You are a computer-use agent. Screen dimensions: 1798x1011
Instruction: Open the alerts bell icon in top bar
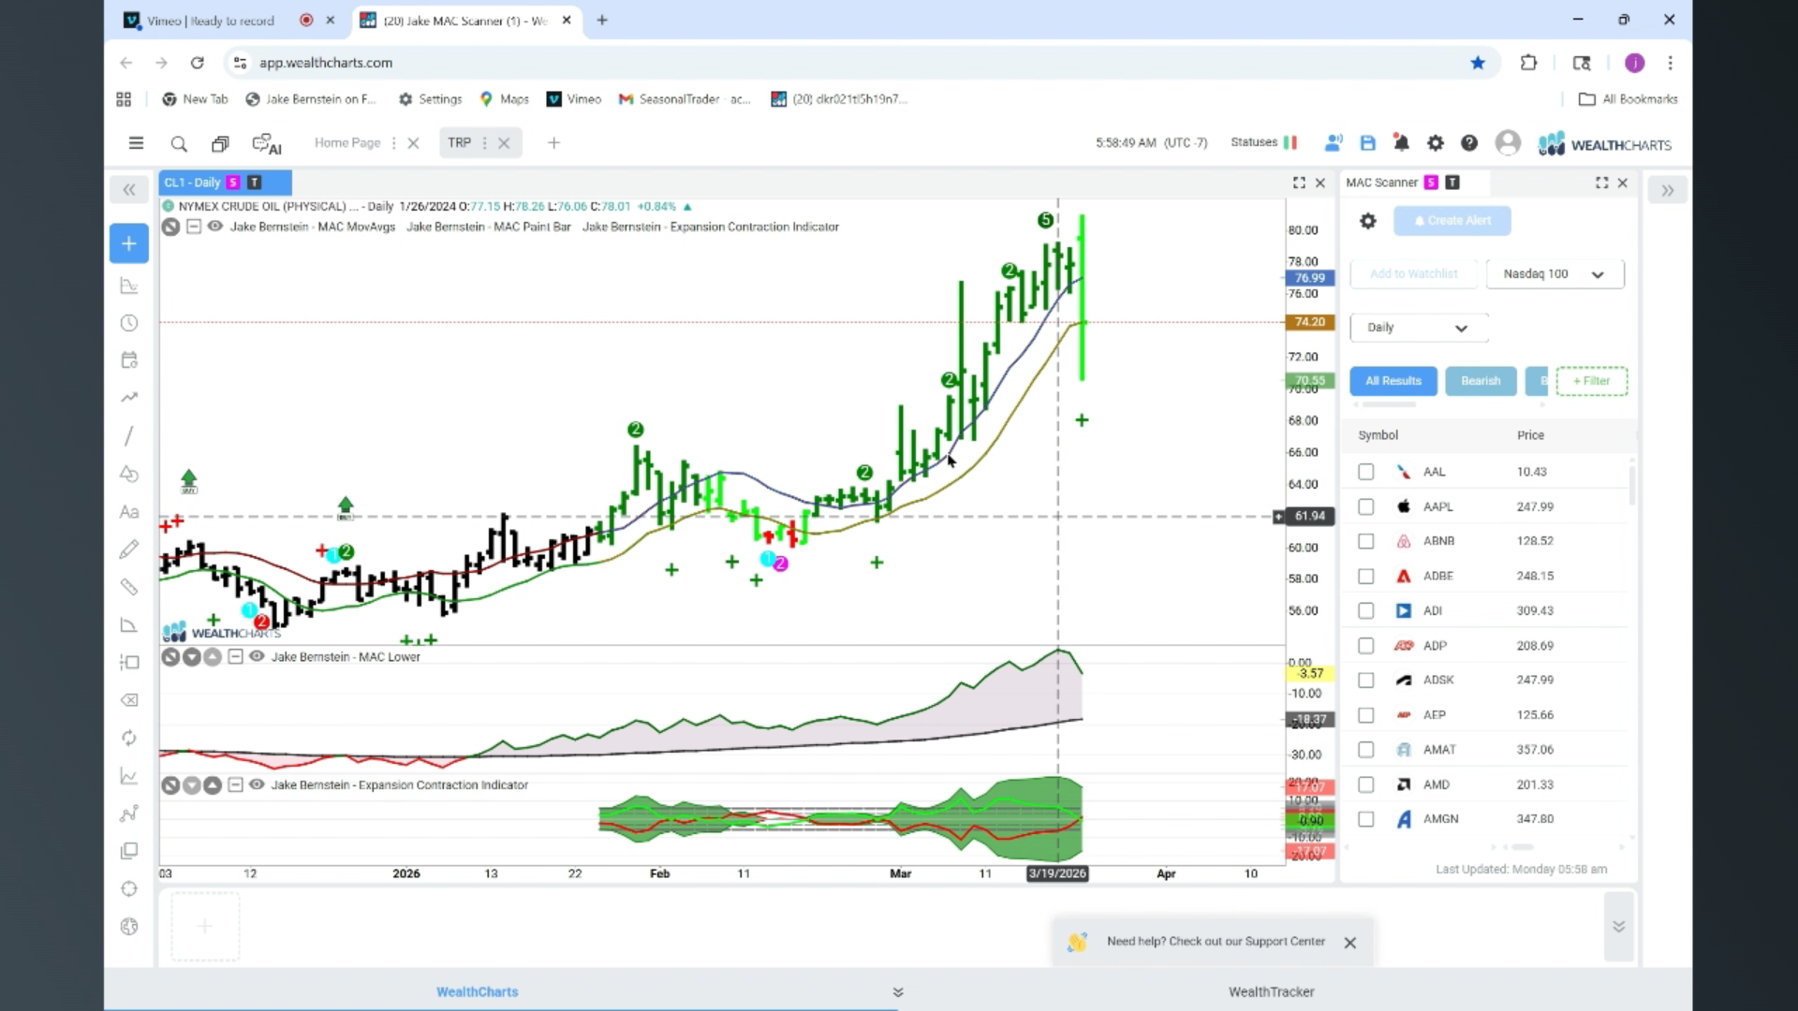coord(1401,143)
